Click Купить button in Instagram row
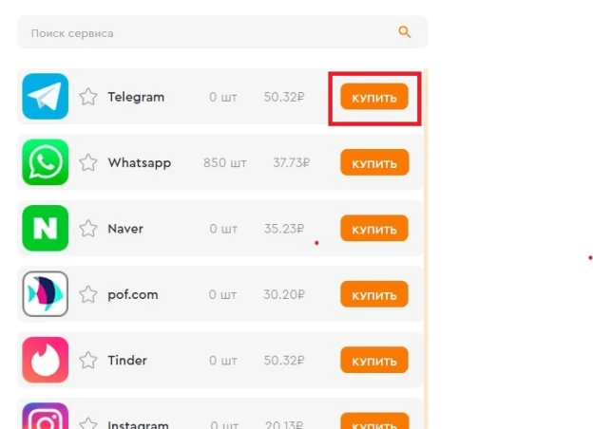Viewport: 593px width, 429px height. [374, 420]
